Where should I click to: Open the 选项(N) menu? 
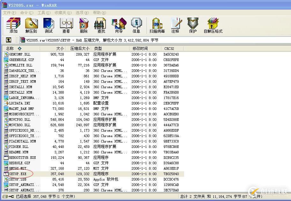tap(82, 13)
